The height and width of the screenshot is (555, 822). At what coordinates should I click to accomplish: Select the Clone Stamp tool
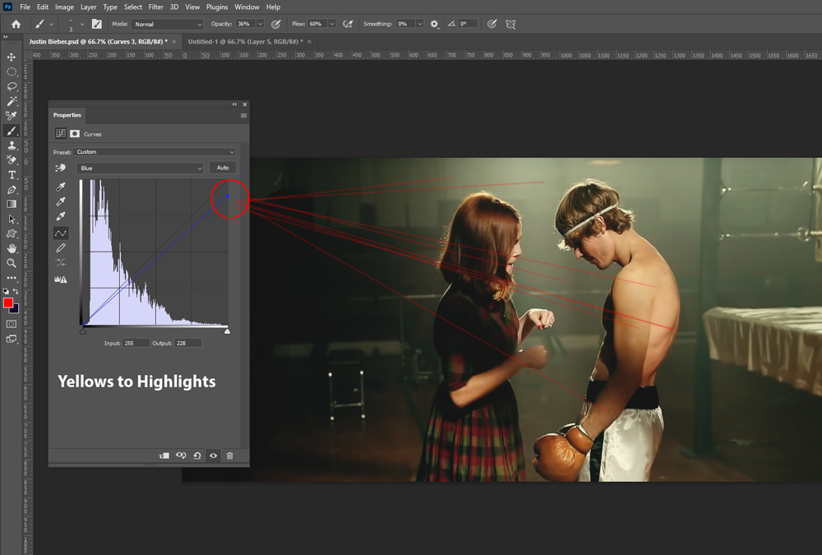point(12,146)
